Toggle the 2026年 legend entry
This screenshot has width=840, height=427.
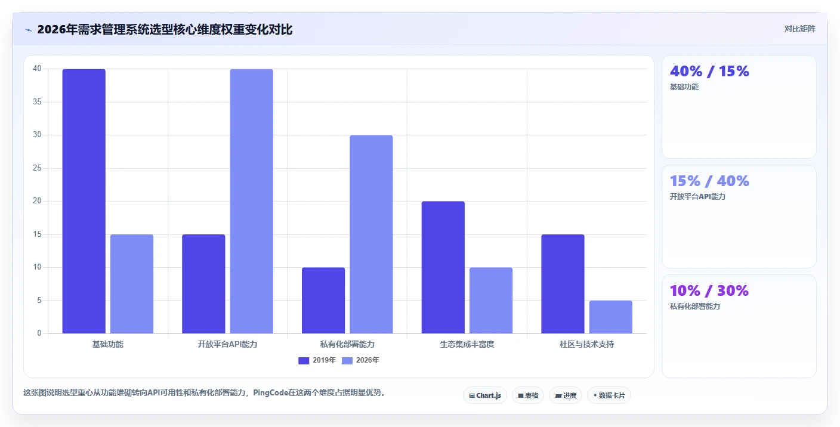click(360, 360)
